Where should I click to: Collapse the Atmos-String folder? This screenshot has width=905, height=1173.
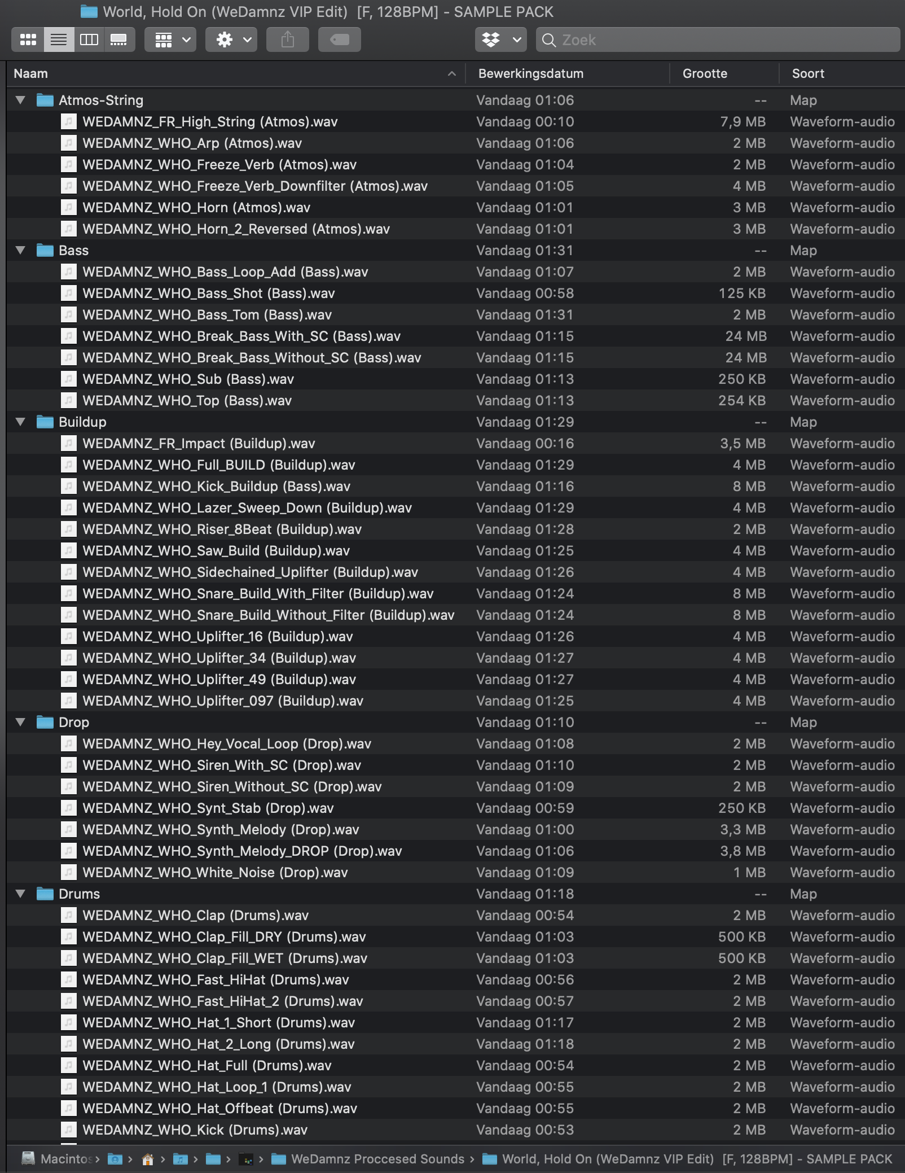[x=21, y=100]
